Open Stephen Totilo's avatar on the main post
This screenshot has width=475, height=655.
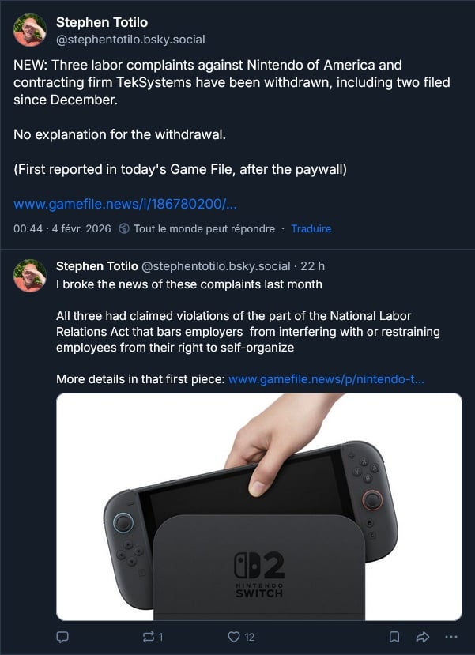pos(30,30)
